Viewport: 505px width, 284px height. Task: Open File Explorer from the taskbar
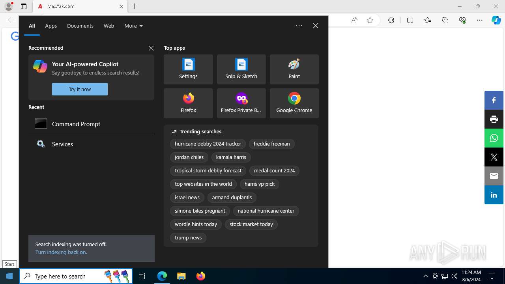181,276
